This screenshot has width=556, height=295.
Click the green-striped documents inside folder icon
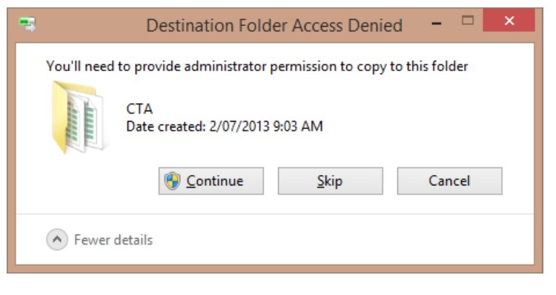tap(82, 121)
